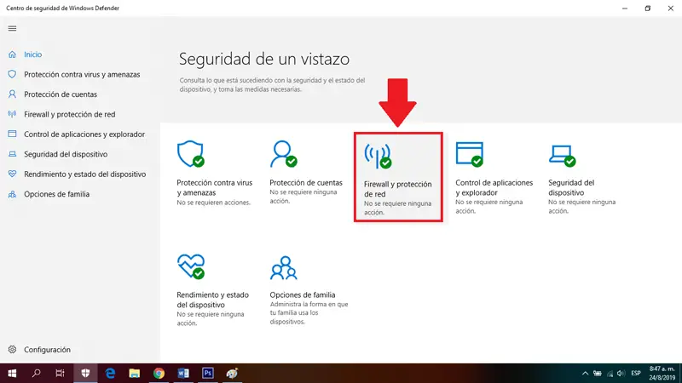Click the volume speaker icon in tray
This screenshot has width=682, height=383.
pyautogui.click(x=621, y=374)
